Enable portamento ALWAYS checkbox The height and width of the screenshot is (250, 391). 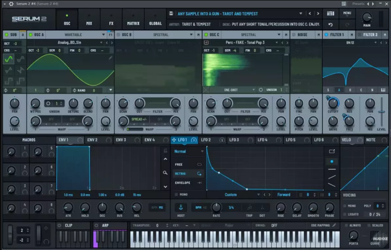pos(346,225)
